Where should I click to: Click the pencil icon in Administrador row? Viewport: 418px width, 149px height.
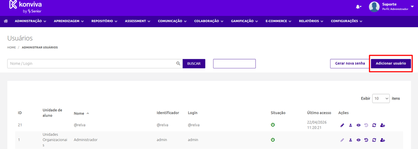342,140
